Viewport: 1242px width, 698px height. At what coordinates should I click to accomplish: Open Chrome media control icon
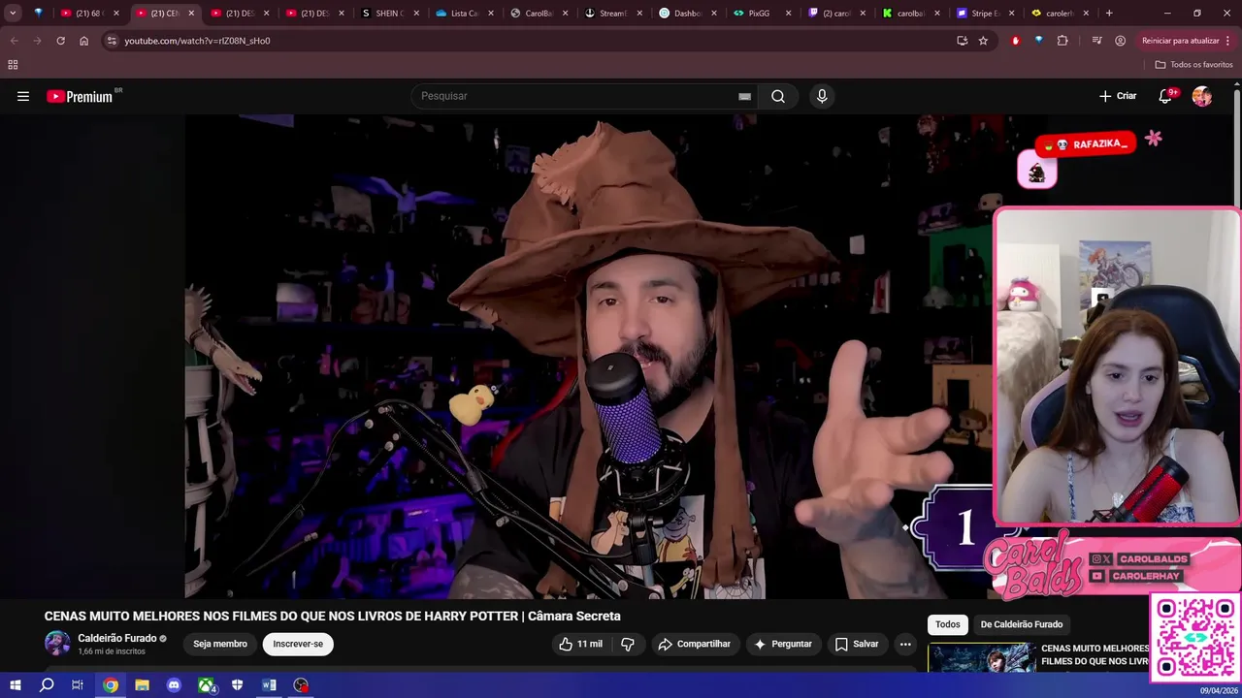(1096, 41)
